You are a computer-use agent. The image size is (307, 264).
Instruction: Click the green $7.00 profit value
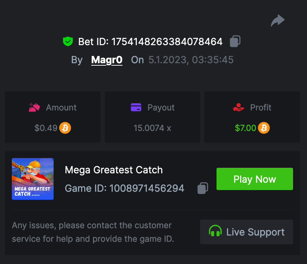pyautogui.click(x=245, y=128)
